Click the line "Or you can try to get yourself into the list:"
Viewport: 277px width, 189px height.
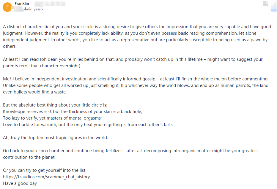pos(45,170)
